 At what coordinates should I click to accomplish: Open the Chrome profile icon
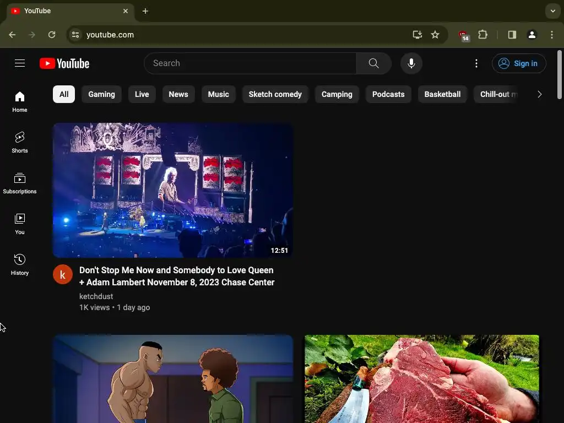(x=532, y=35)
